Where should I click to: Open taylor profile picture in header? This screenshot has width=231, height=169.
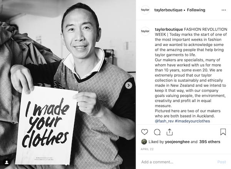[145, 10]
